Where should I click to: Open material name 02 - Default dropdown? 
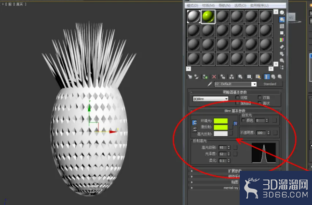click(254, 84)
